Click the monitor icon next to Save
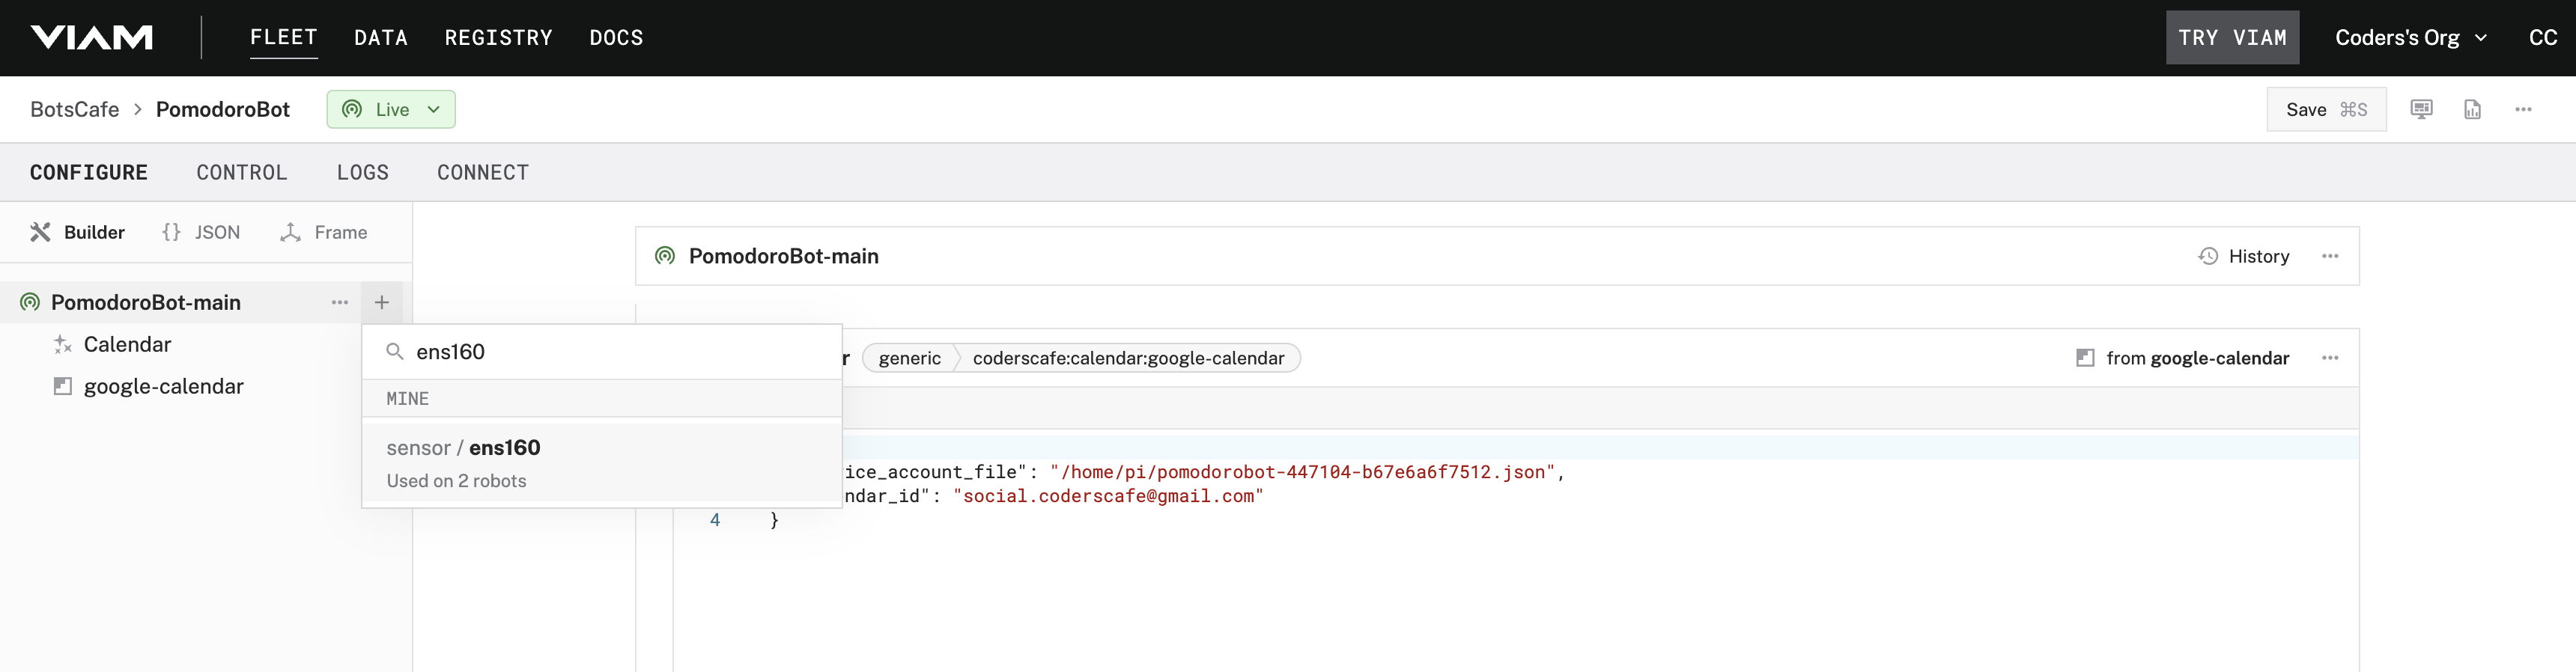Viewport: 2576px width, 672px height. 2421,110
